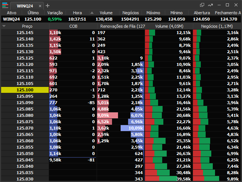This screenshot has height=182, width=242.
Task: Click the Abertura column header
Action: [x=202, y=13]
